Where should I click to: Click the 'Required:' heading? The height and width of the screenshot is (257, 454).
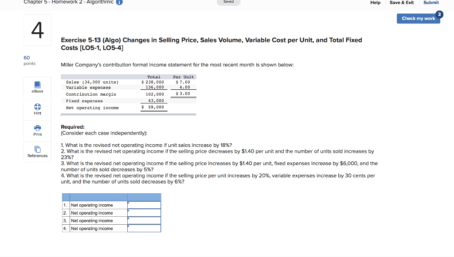73,127
